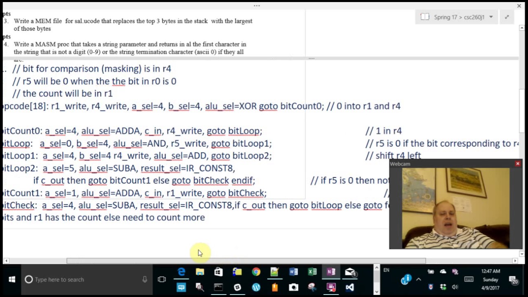Click the touch keyboard tray icon
Image resolution: width=528 pixels, height=297 pixels.
click(x=469, y=279)
